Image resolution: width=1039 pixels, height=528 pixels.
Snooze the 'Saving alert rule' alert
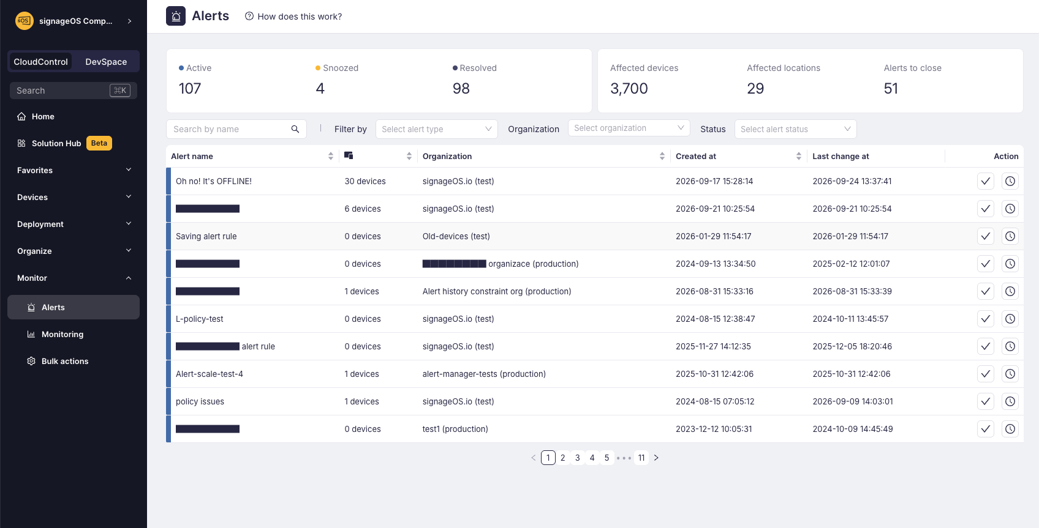(1010, 236)
